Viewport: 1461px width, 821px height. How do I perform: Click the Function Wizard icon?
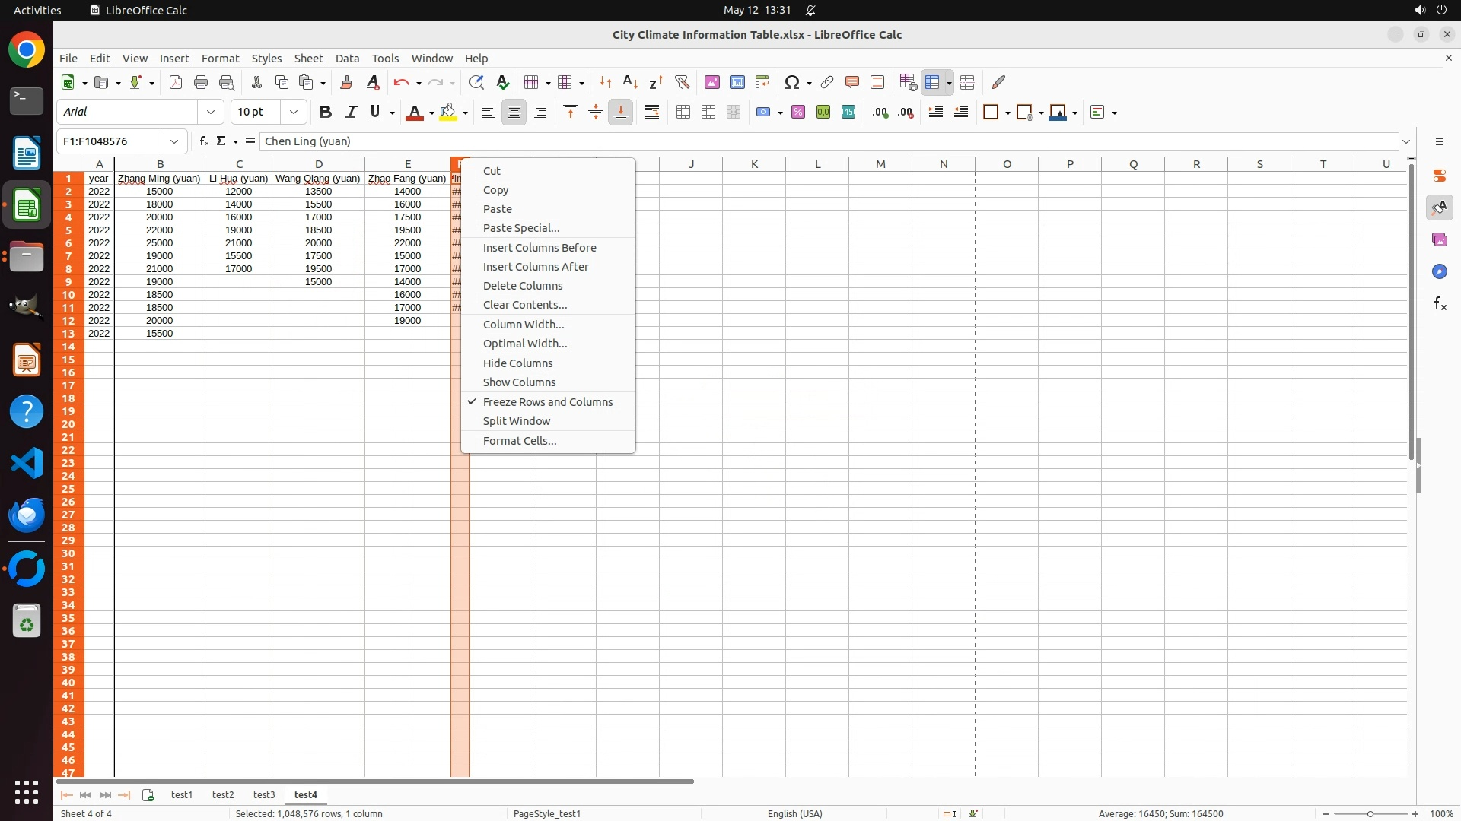click(x=203, y=141)
